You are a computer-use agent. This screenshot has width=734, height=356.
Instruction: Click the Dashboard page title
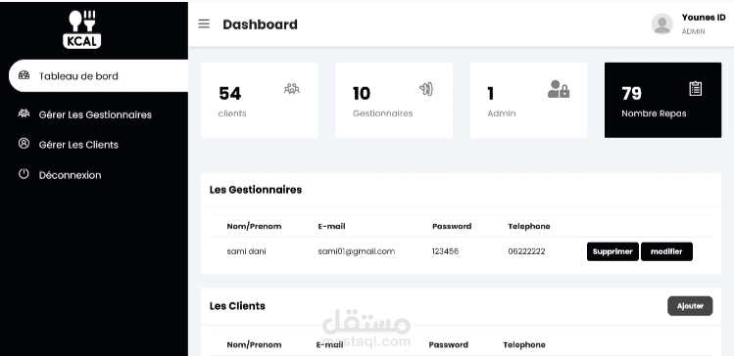[x=260, y=24]
